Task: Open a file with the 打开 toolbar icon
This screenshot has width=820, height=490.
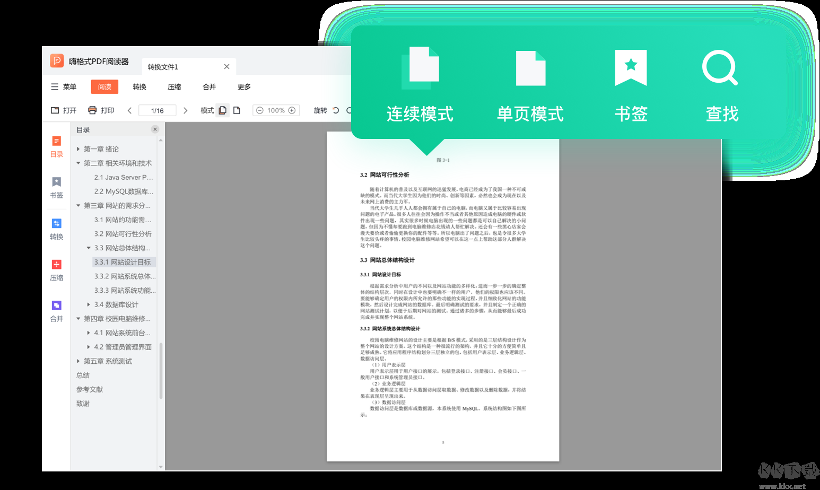Action: point(64,110)
